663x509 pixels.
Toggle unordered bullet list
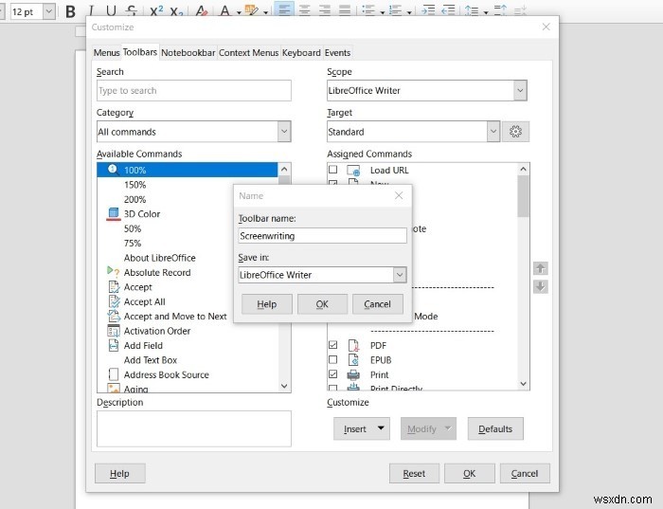click(x=368, y=10)
